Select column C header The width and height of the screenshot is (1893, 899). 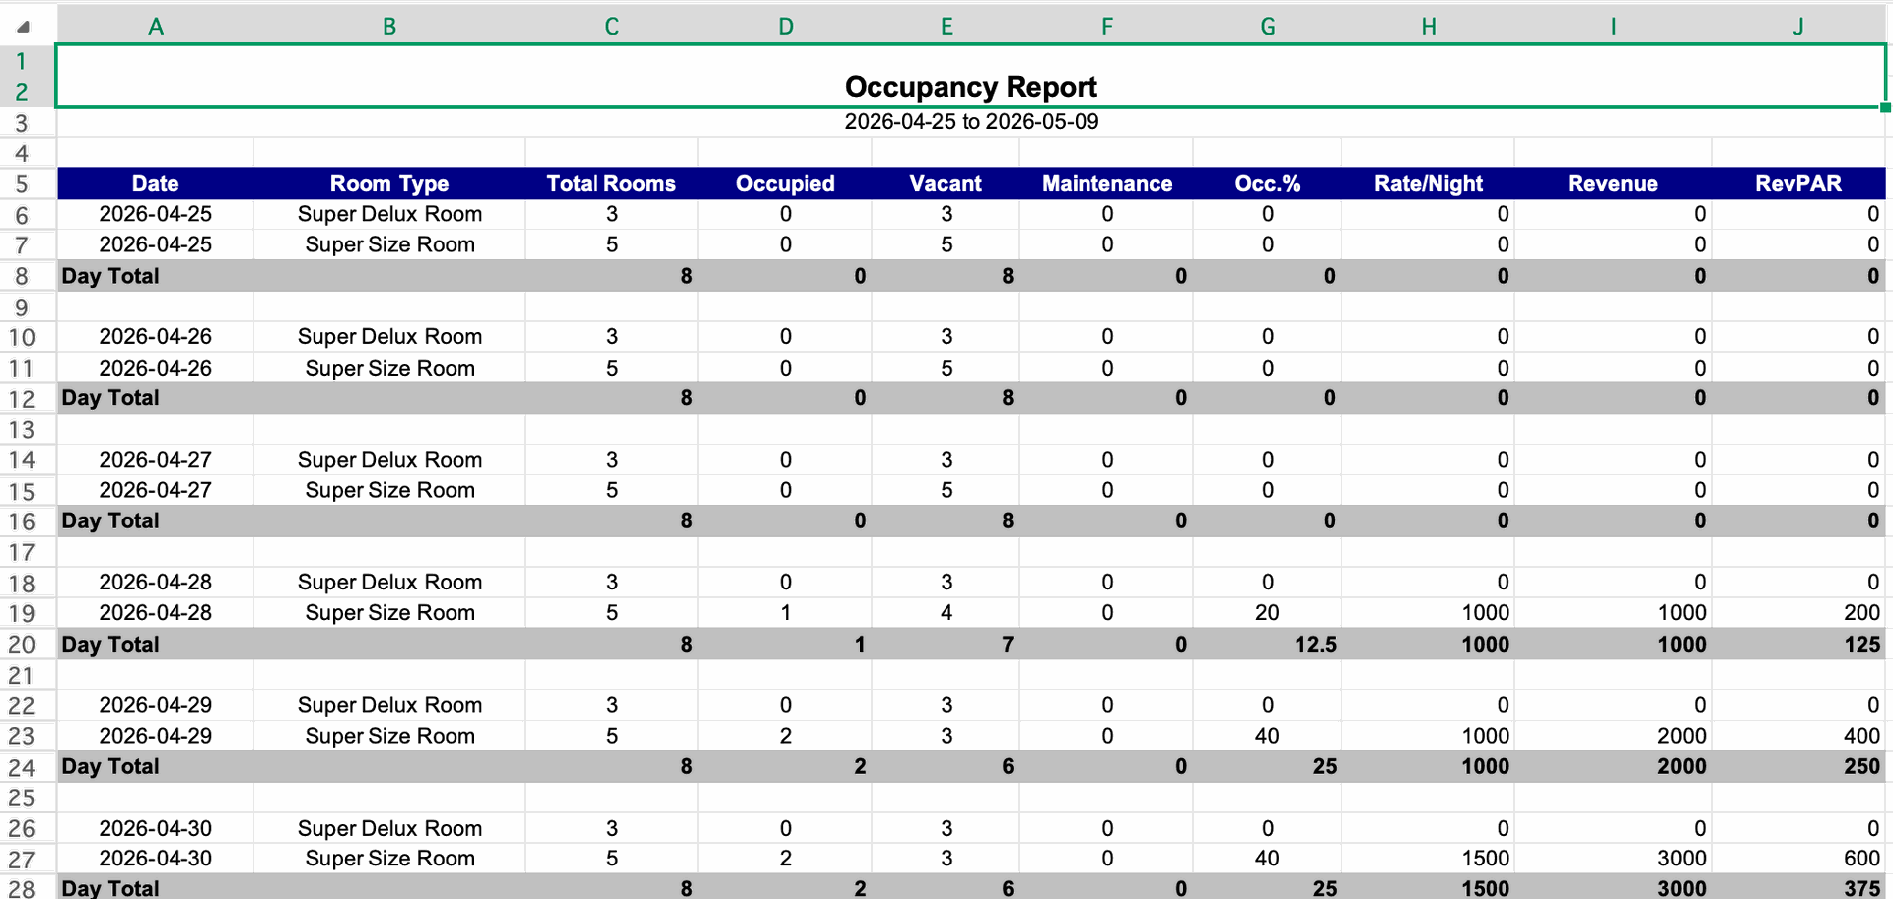pos(611,27)
